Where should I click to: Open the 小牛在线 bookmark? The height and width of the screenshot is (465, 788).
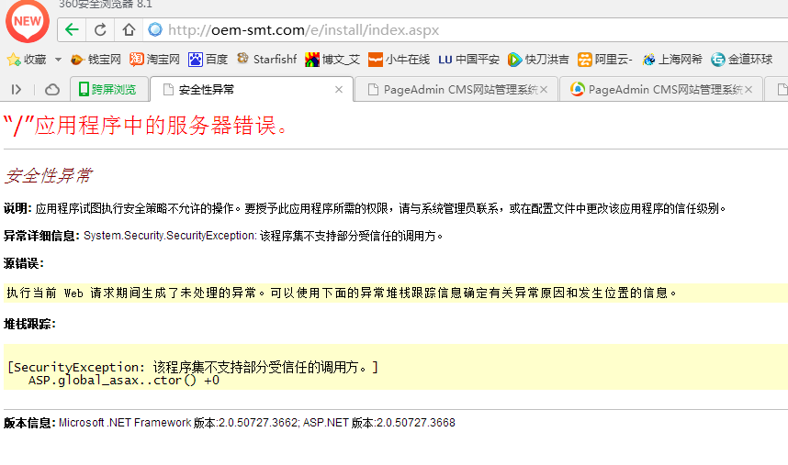tap(399, 60)
